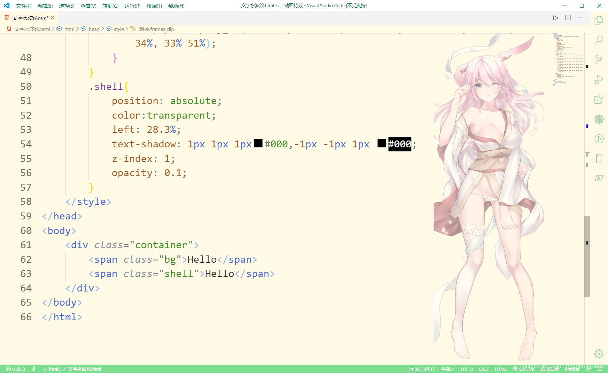Open the bookmark/notebook panel icon
The width and height of the screenshot is (608, 373).
click(x=599, y=158)
